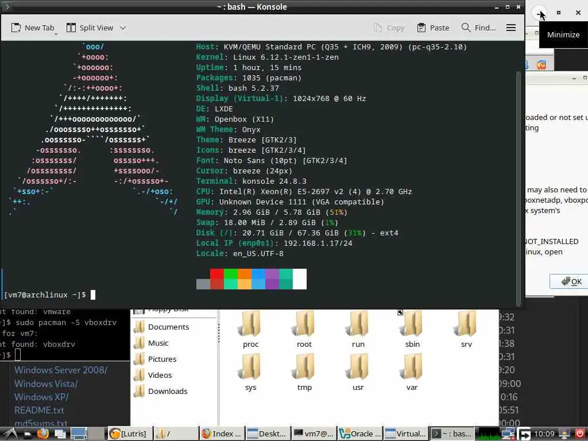Open Find in Konsole toolbar
The image size is (588, 441).
click(478, 28)
